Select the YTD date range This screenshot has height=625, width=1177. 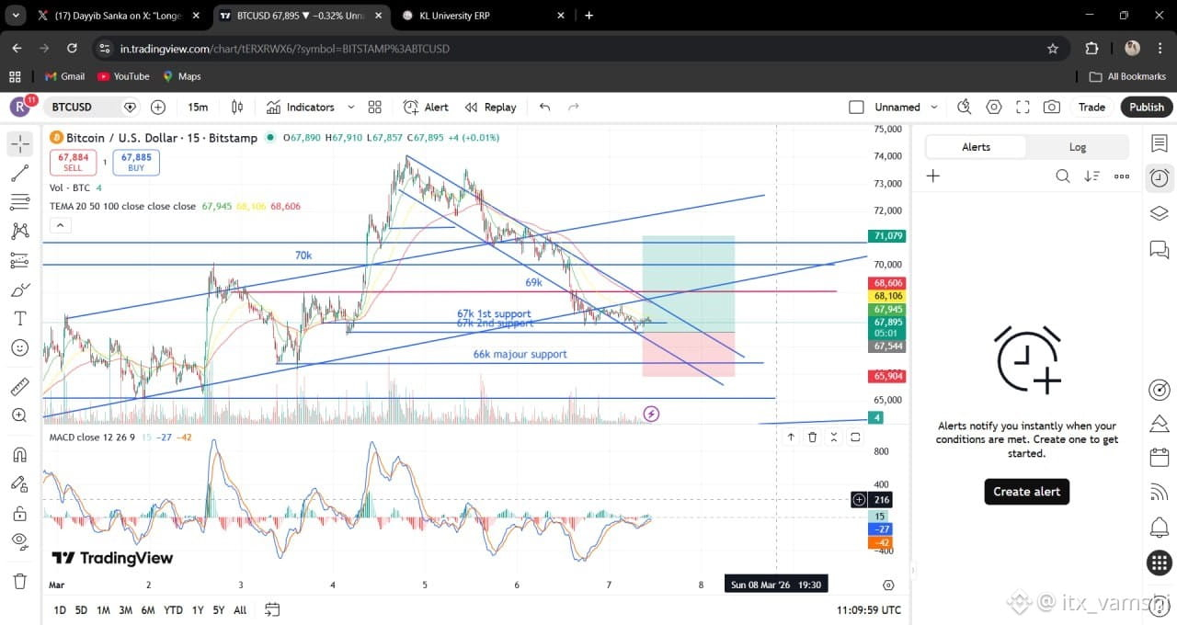pos(173,609)
